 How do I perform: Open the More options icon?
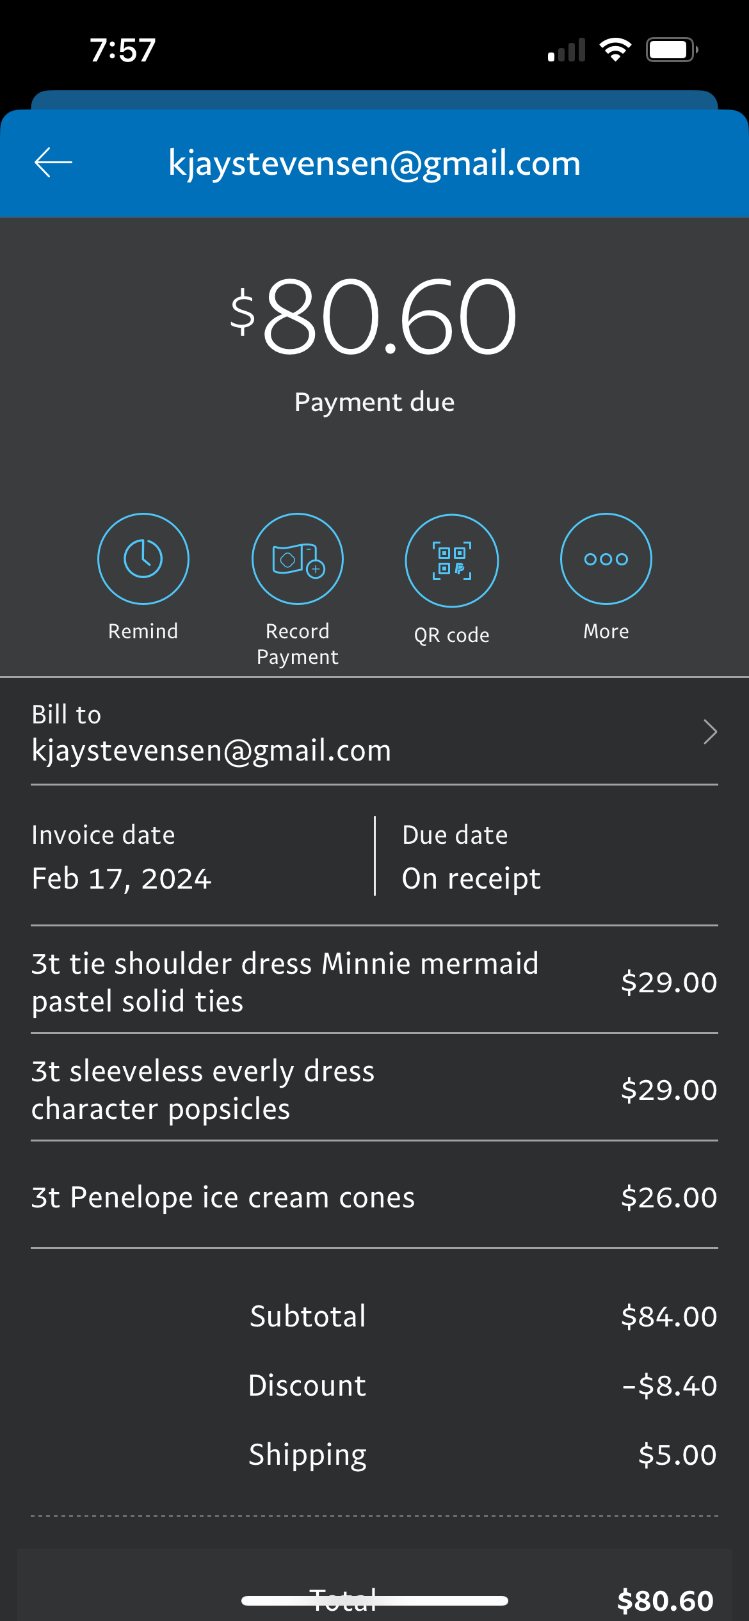(x=606, y=559)
